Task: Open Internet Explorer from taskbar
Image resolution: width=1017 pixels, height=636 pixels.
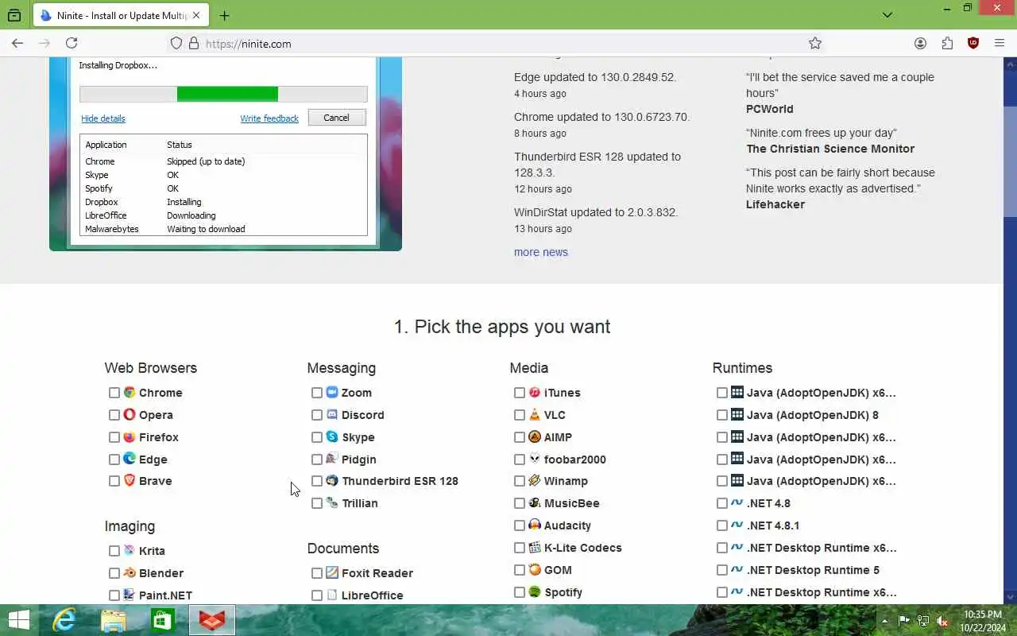Action: [64, 620]
